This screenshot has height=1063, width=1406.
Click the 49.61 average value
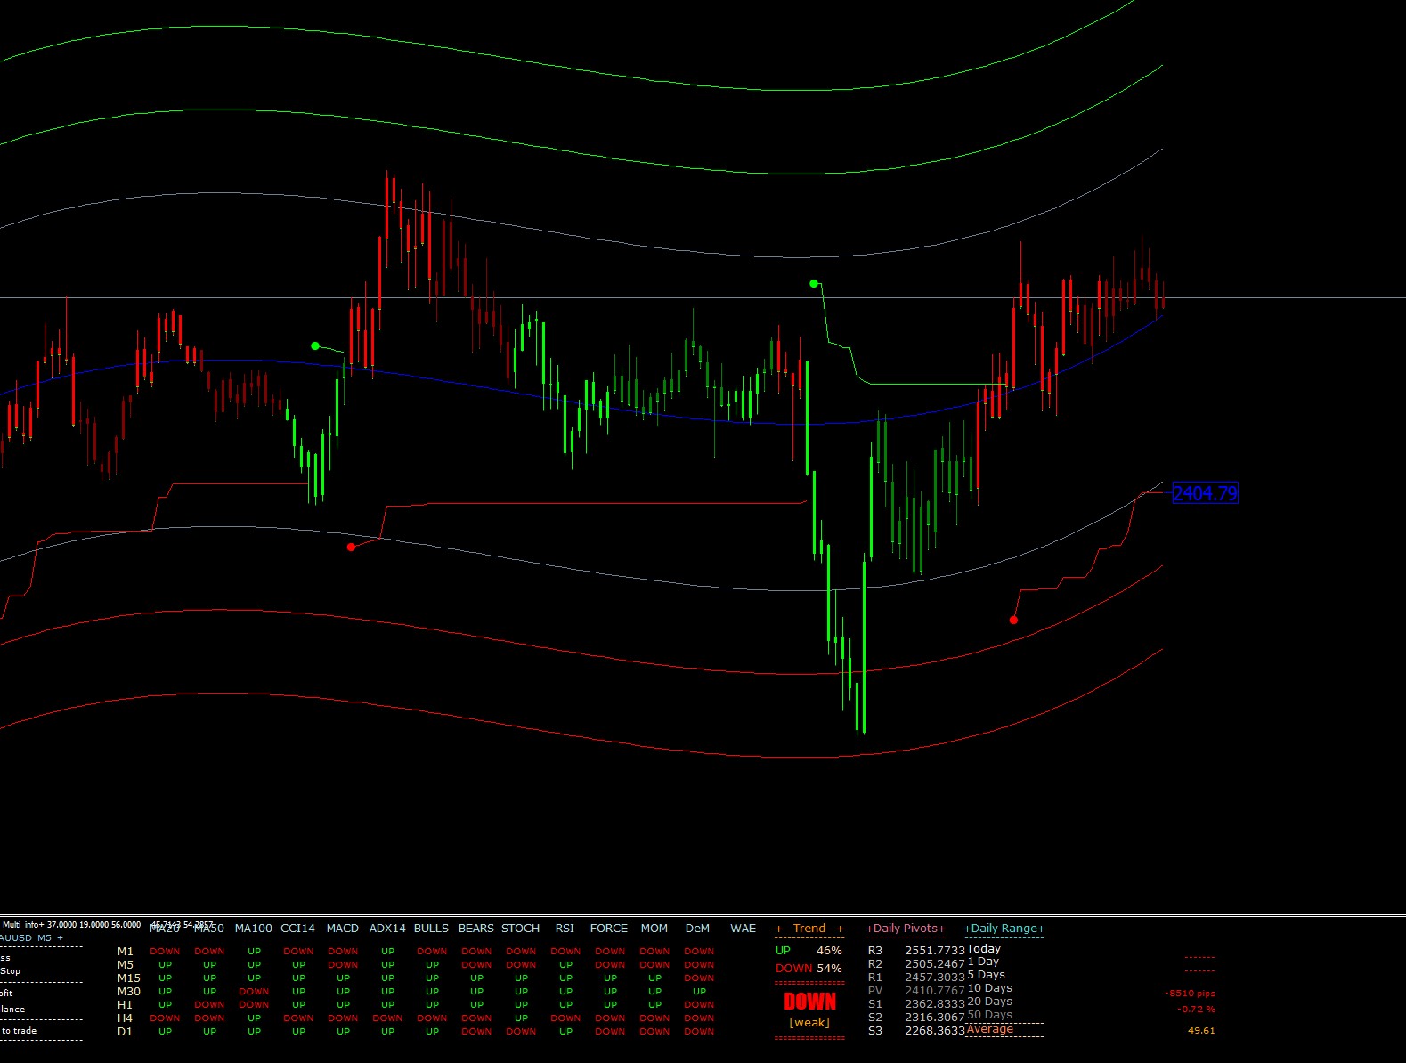(1201, 1031)
